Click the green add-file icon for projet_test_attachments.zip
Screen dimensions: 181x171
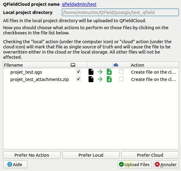(109, 79)
